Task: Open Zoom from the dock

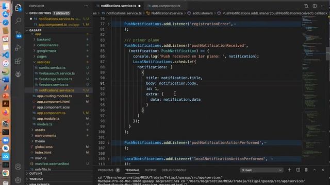Action: pyautogui.click(x=6, y=140)
